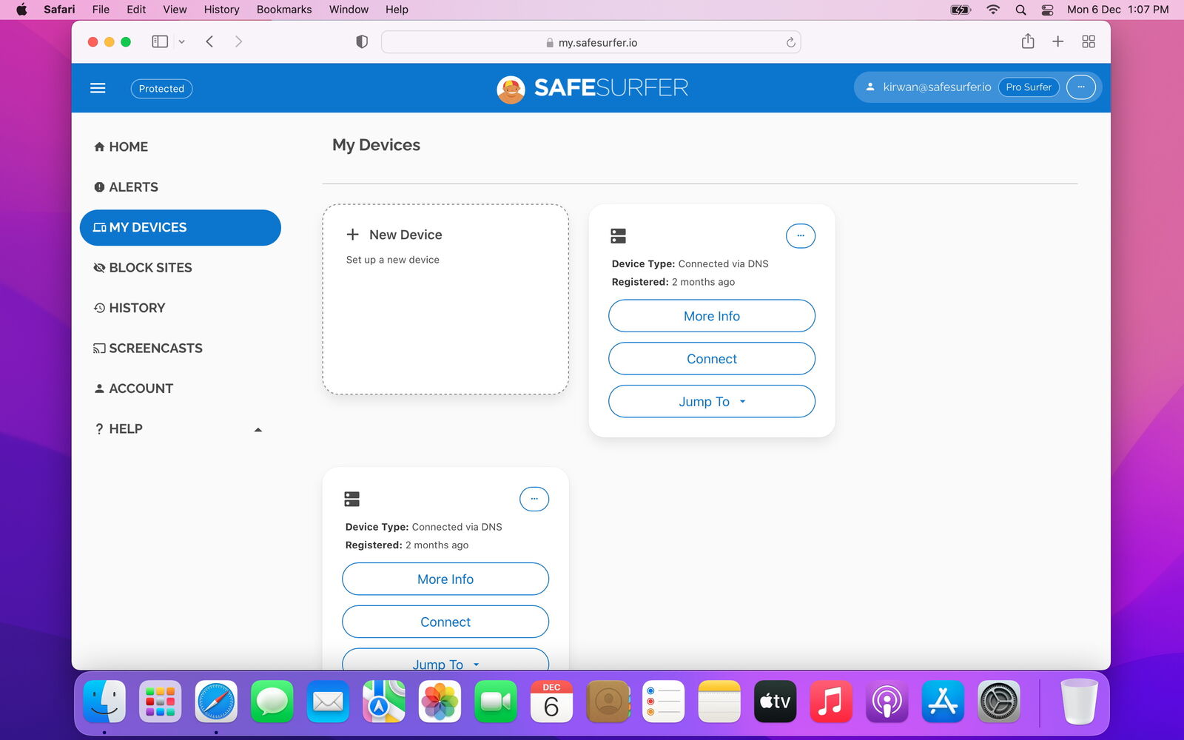Image resolution: width=1184 pixels, height=740 pixels.
Task: Open FaceTime from the Dock
Action: click(x=496, y=701)
